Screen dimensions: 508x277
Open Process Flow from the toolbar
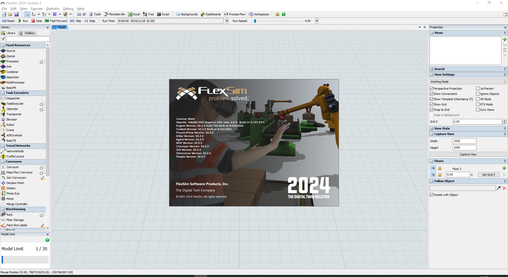(x=235, y=14)
